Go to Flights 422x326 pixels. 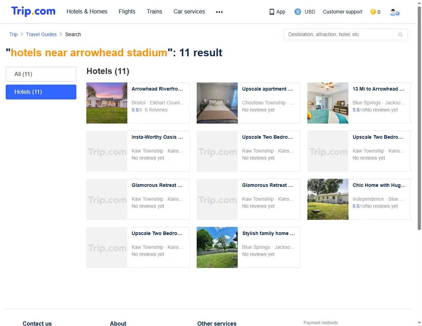tap(127, 12)
